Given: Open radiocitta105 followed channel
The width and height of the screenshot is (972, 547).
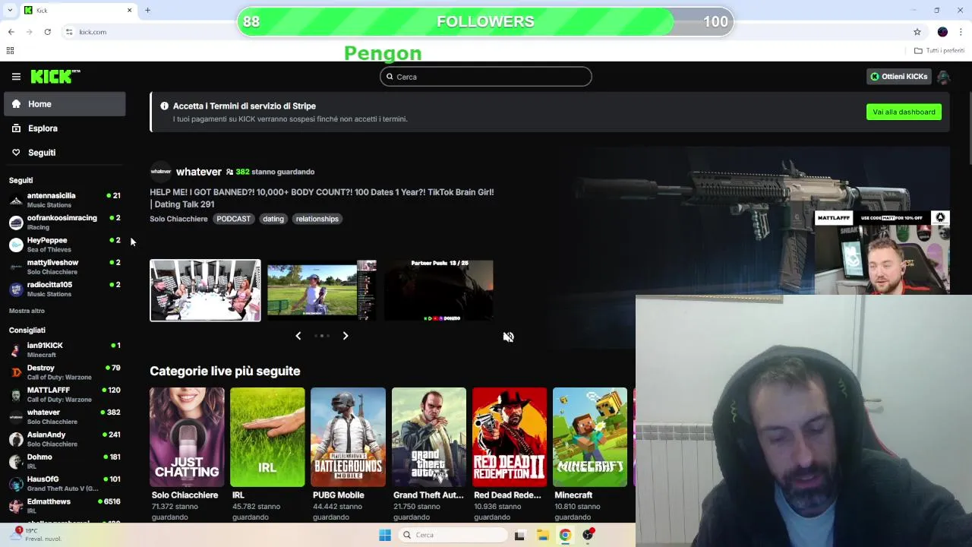Looking at the screenshot, I should pos(65,289).
